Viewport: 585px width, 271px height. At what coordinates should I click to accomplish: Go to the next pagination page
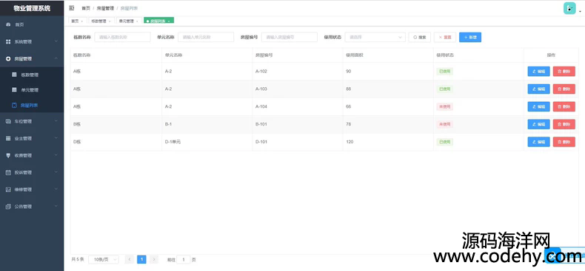(x=154, y=259)
